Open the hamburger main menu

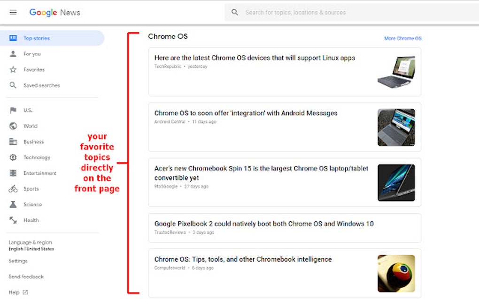click(13, 13)
